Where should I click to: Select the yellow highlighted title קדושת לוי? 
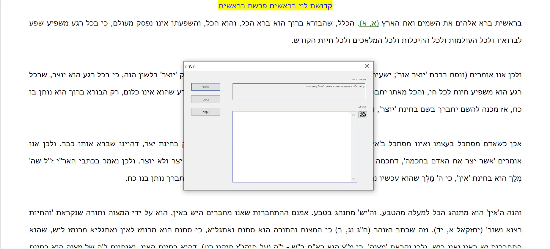275,6
